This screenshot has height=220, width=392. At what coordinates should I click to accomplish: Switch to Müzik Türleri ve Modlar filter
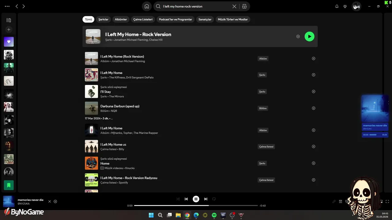[x=233, y=19]
